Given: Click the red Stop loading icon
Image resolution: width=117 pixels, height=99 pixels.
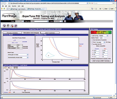Looking at the screenshot, I should pyautogui.click(x=92, y=3).
